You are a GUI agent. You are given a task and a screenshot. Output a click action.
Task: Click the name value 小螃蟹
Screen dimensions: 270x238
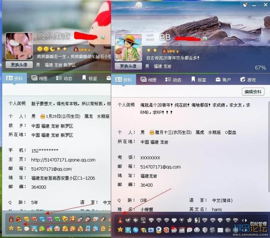click(x=147, y=209)
